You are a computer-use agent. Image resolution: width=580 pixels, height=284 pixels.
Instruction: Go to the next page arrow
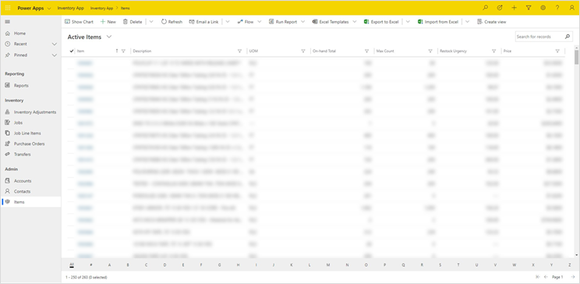click(x=573, y=277)
